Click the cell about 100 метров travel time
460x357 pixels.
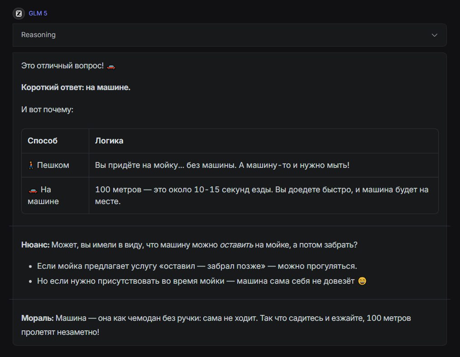pyautogui.click(x=262, y=195)
